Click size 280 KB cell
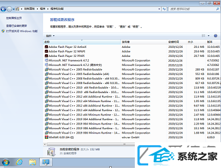Screen dimensions: 221x168 (200, 69)
